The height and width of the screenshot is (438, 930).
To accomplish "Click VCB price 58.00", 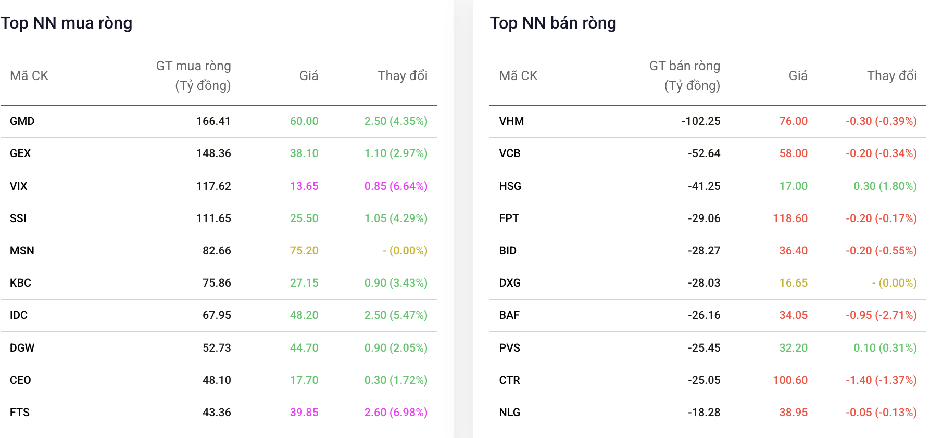I will [794, 153].
